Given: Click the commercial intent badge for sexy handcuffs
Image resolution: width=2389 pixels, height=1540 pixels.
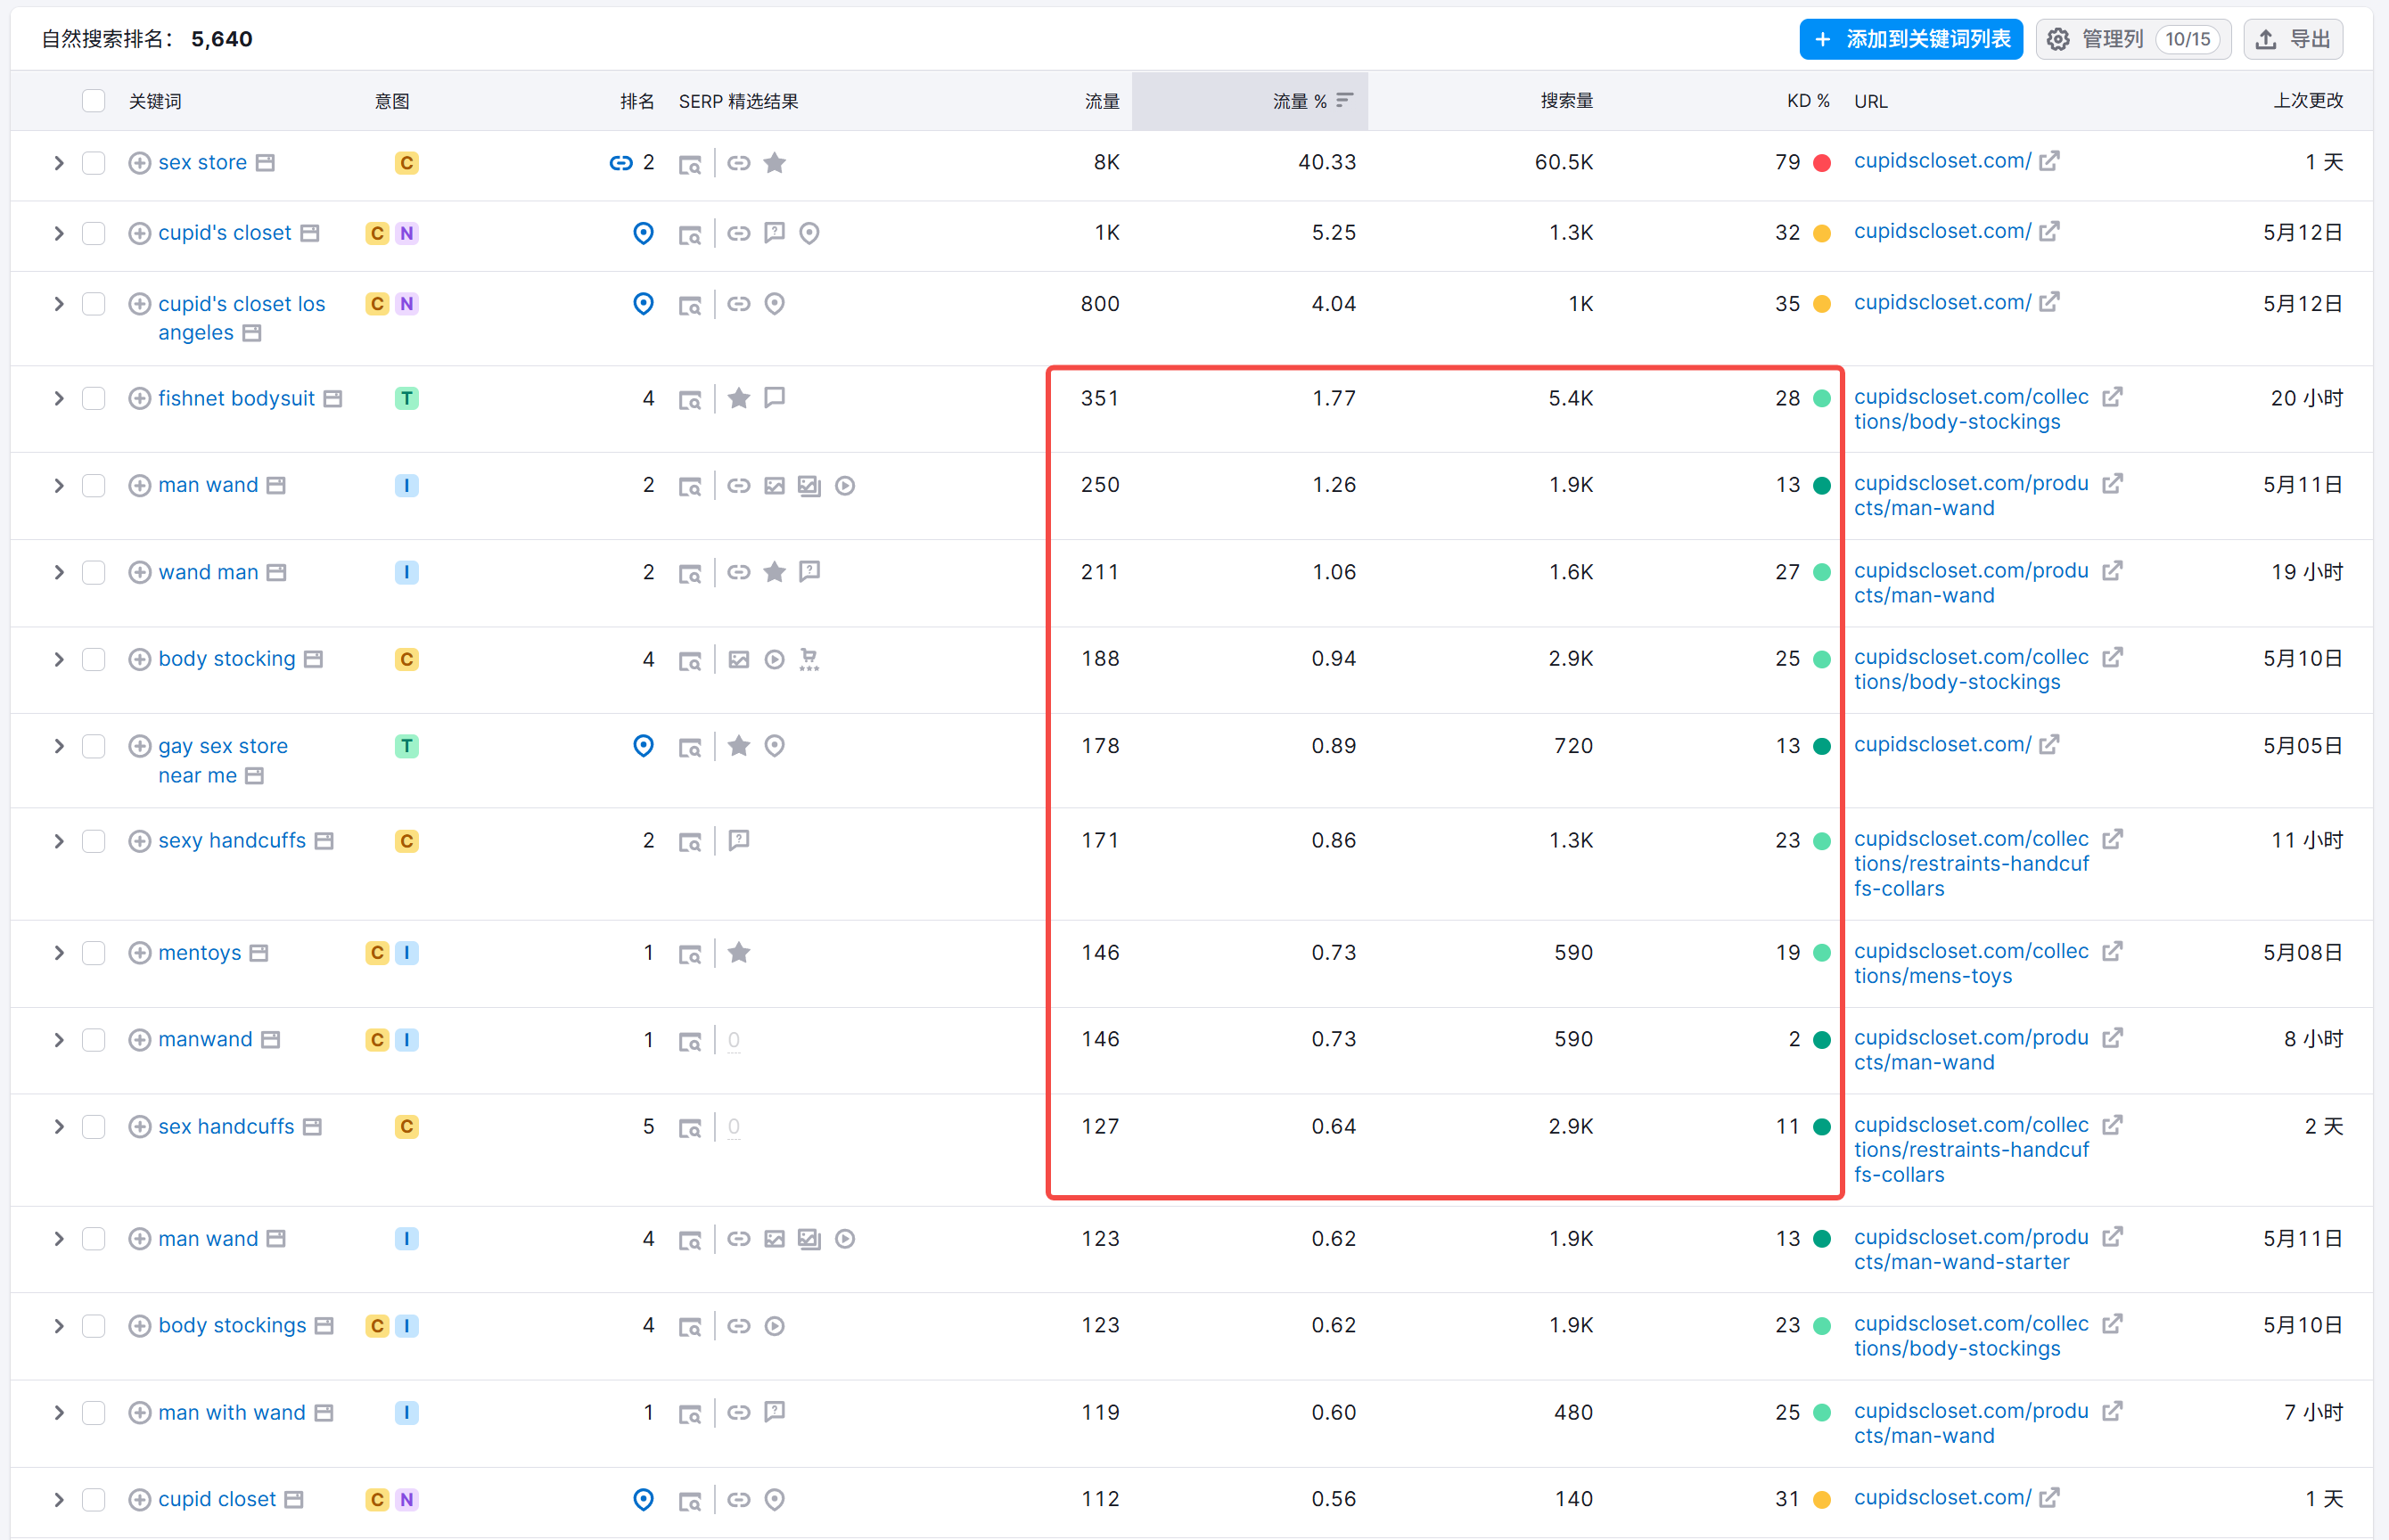Looking at the screenshot, I should click(x=407, y=842).
